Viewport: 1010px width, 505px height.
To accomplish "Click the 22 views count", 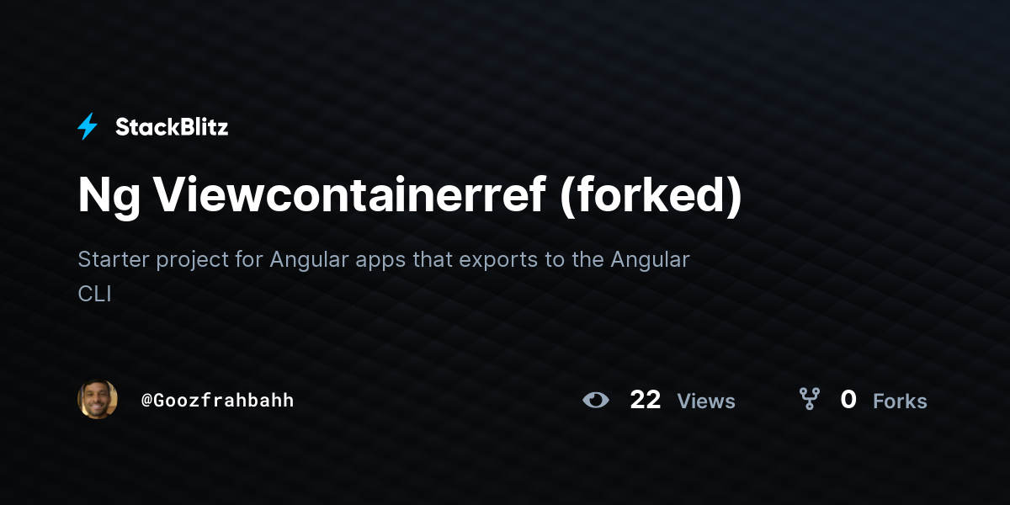I will tap(646, 400).
